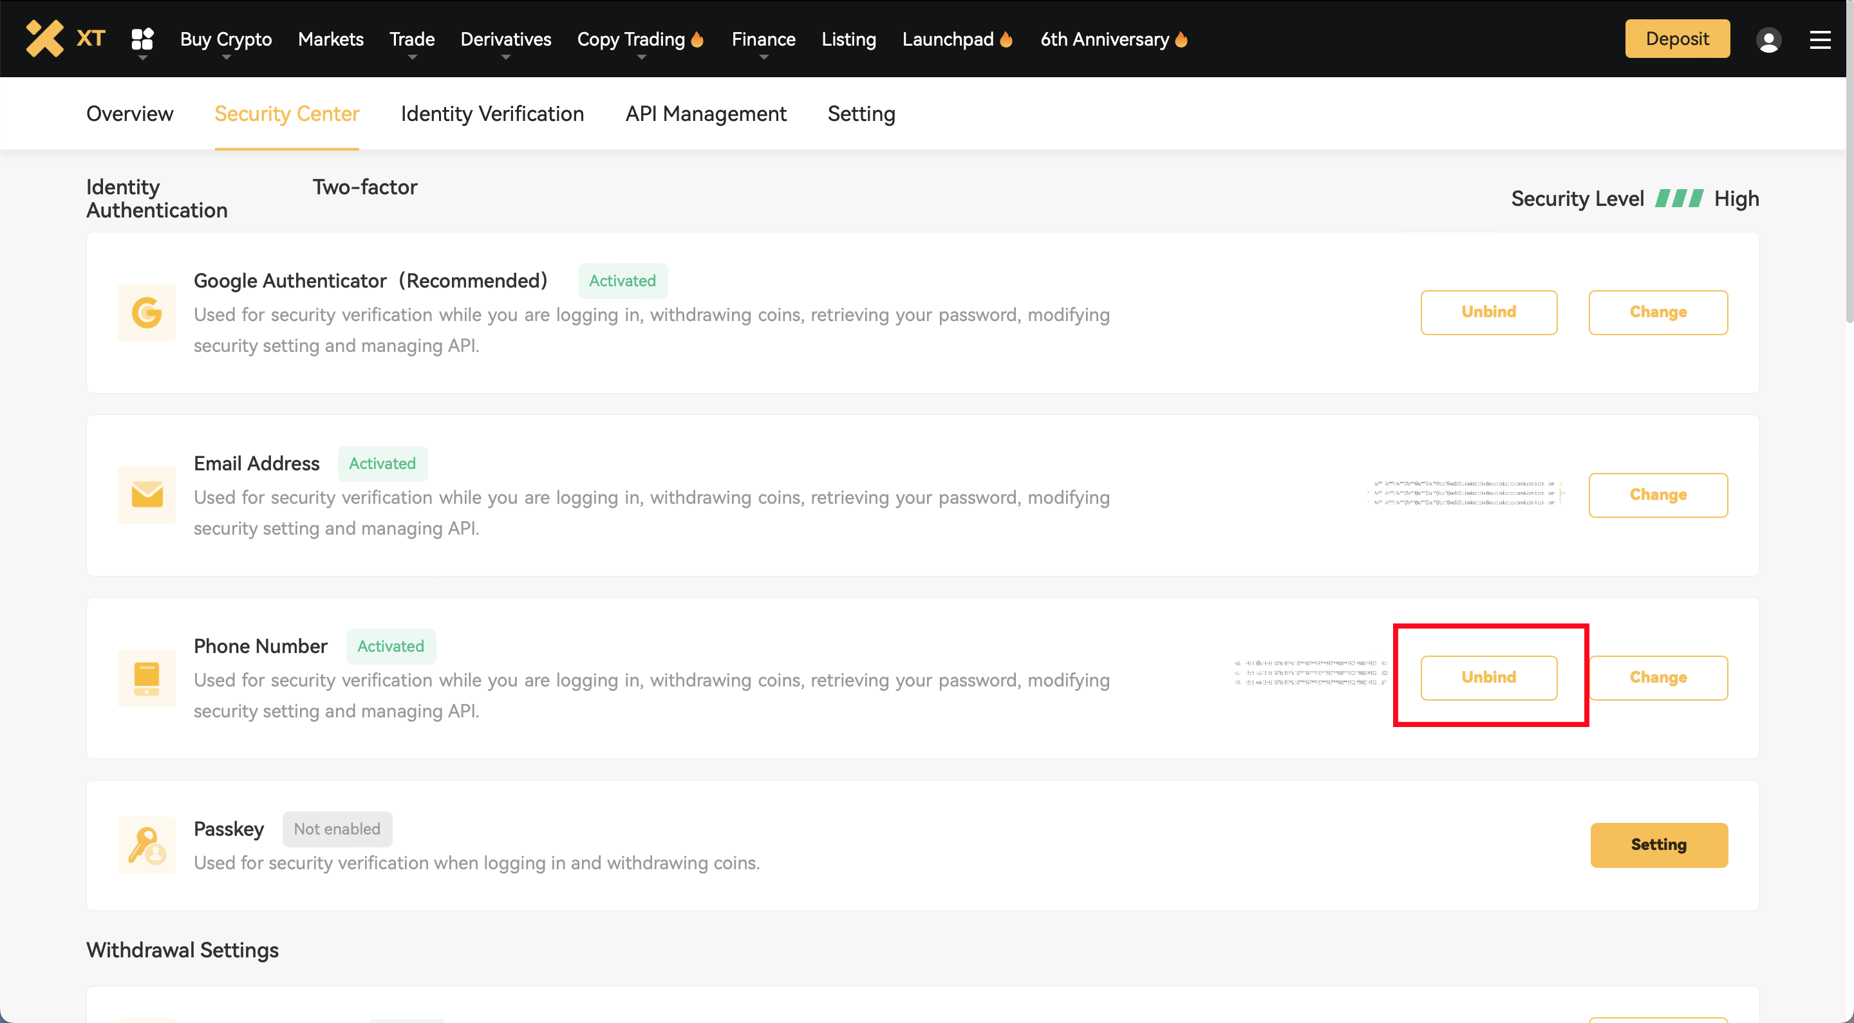Open the hamburger menu icon
This screenshot has width=1854, height=1023.
tap(1820, 39)
